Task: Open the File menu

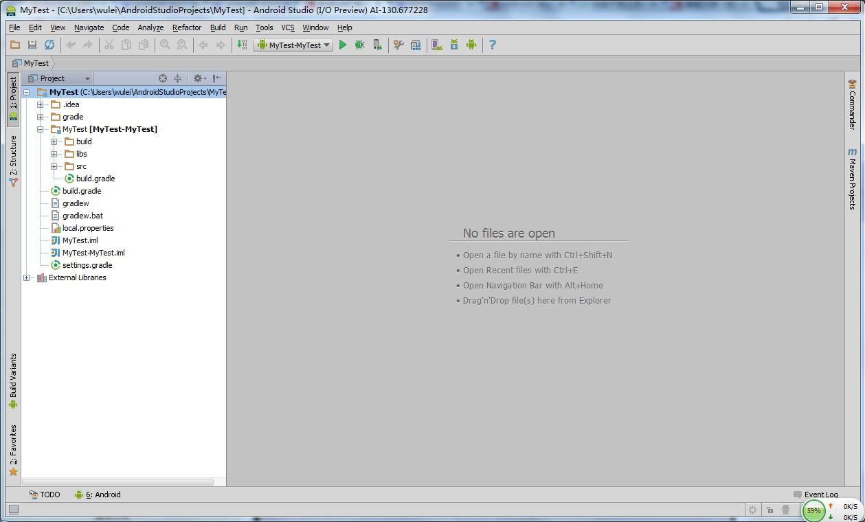Action: pos(14,27)
